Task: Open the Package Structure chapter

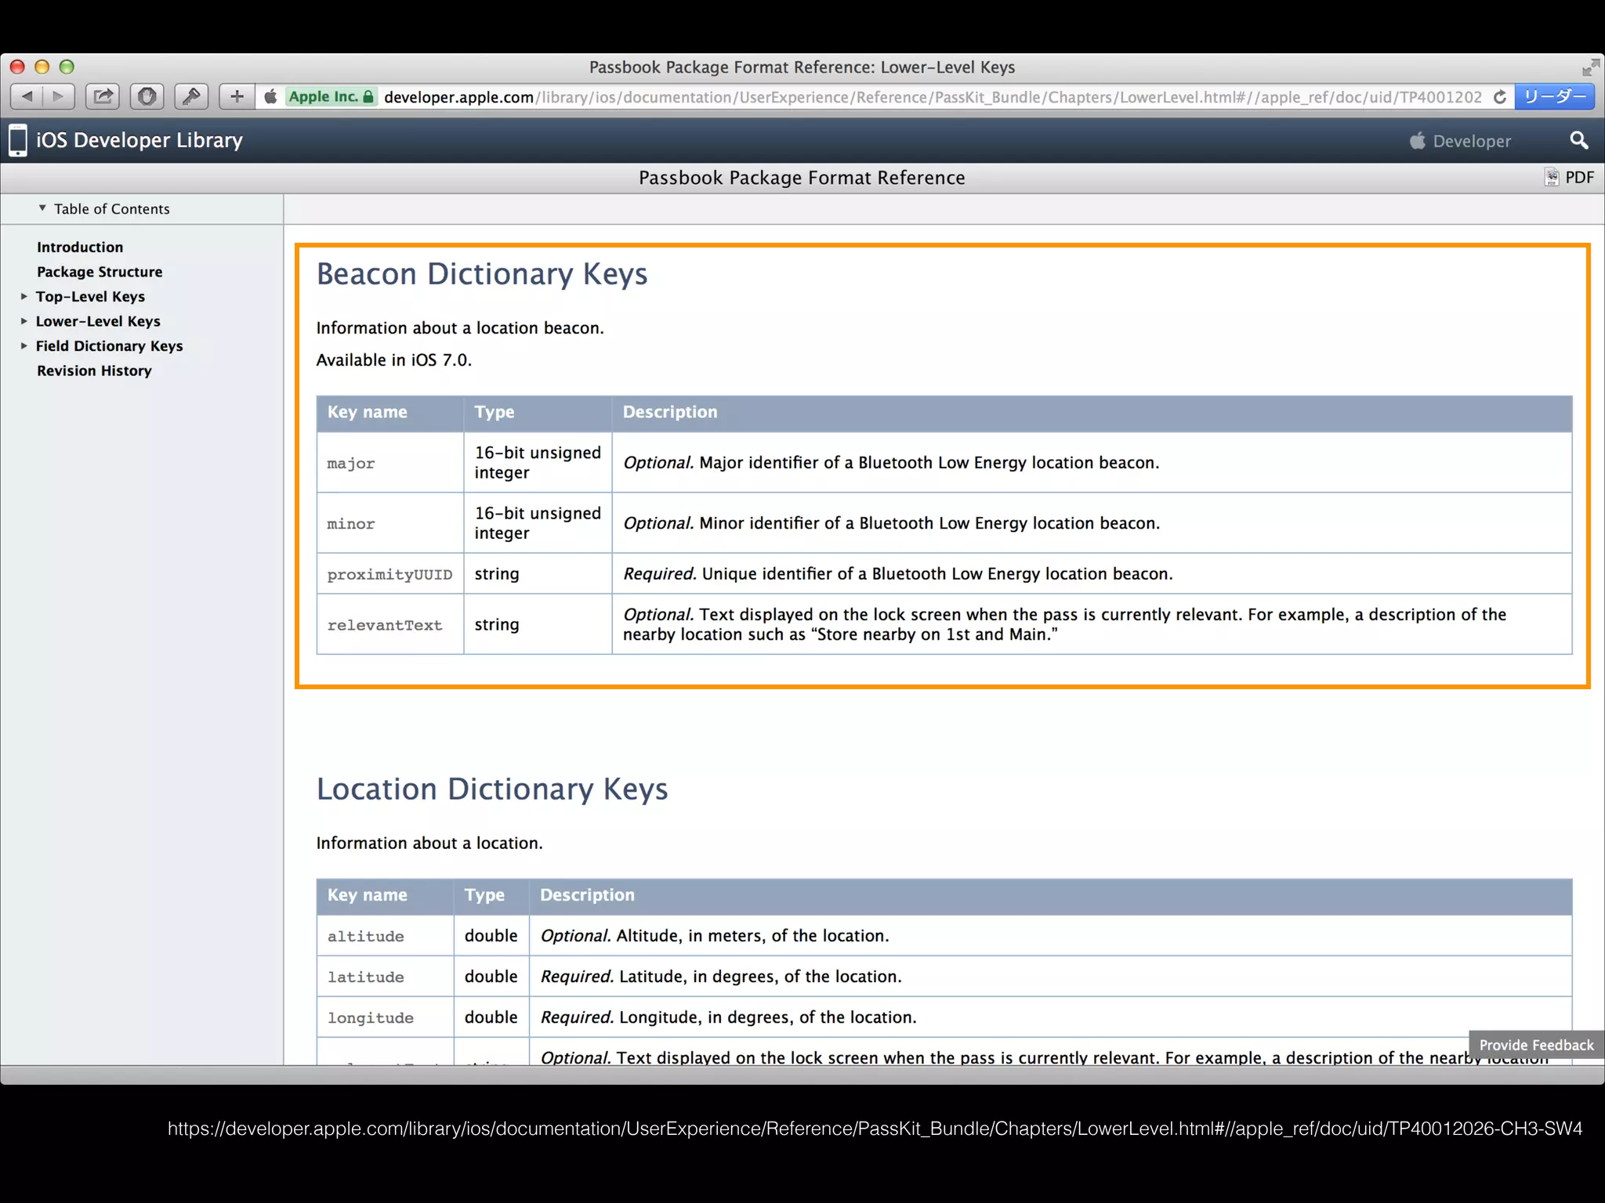Action: (x=100, y=272)
